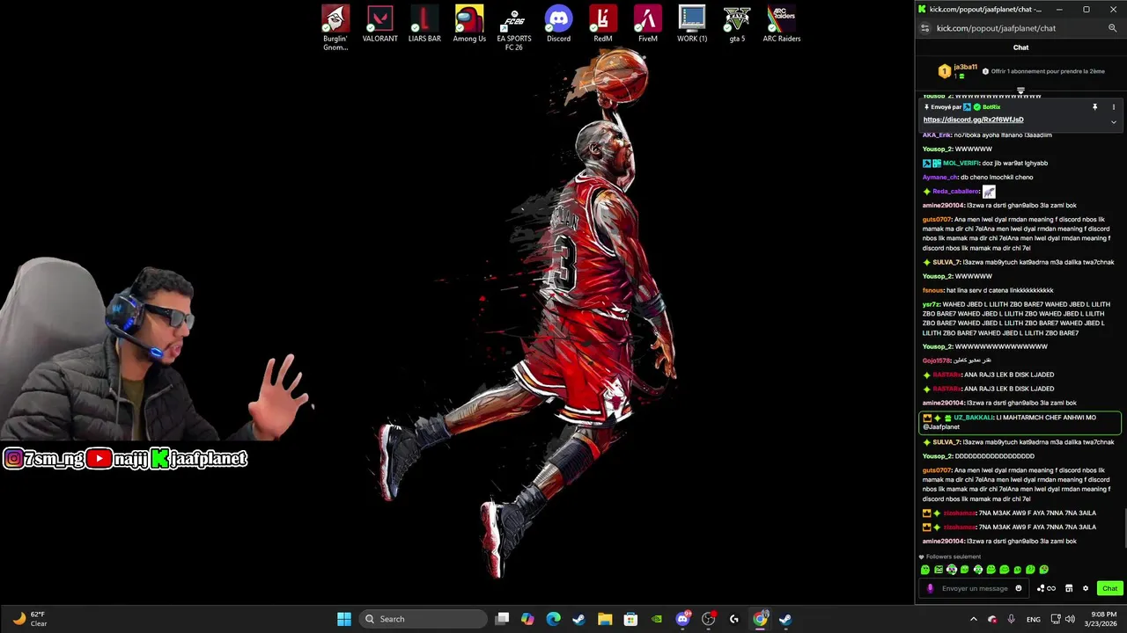The image size is (1127, 633).
Task: Click the zoom magnifier in address bar
Action: pyautogui.click(x=1112, y=28)
